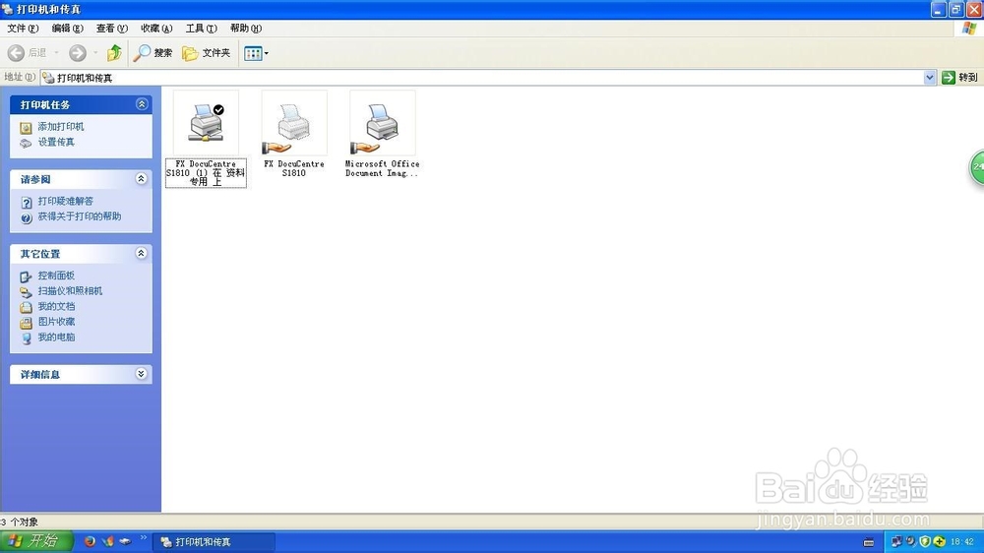Viewport: 984px width, 553px height.
Task: Open 我的电脑 link
Action: click(x=56, y=338)
